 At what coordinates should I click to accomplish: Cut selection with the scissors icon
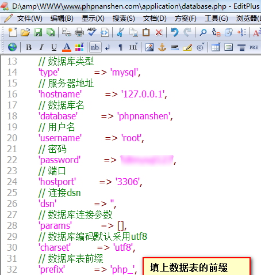tap(120, 32)
